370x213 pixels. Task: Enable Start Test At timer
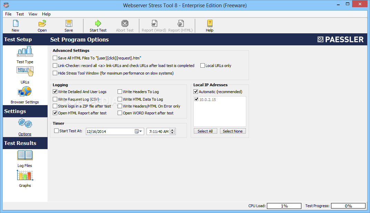[x=57, y=131]
